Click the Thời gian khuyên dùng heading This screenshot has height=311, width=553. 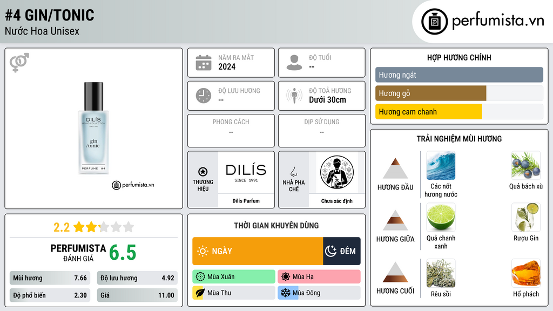click(276, 226)
